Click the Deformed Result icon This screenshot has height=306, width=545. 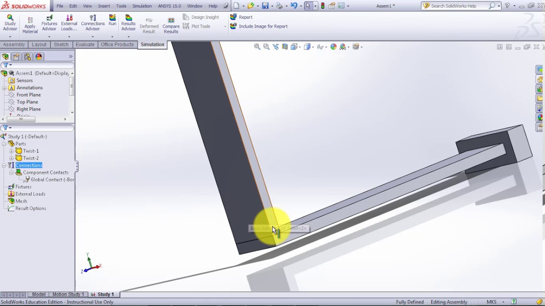149,25
